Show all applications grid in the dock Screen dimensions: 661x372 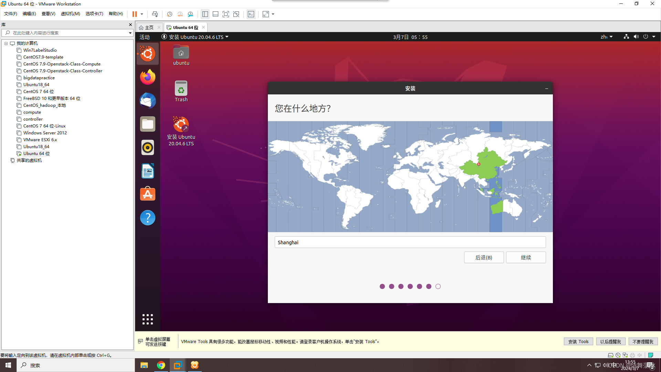(148, 319)
